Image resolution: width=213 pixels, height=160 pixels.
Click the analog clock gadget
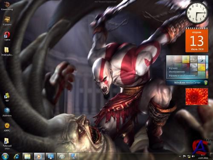coord(197,13)
